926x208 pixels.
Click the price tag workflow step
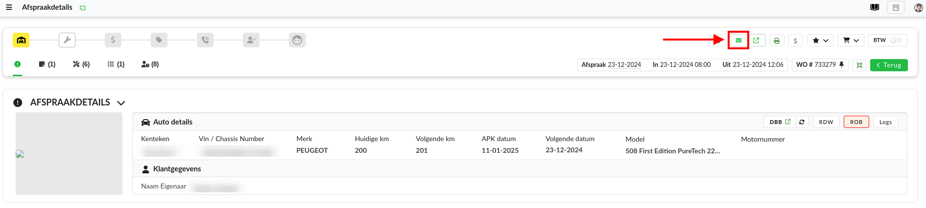[x=159, y=40]
